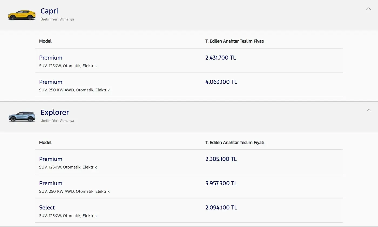Collapse the Explorer section chevron

[368, 110]
